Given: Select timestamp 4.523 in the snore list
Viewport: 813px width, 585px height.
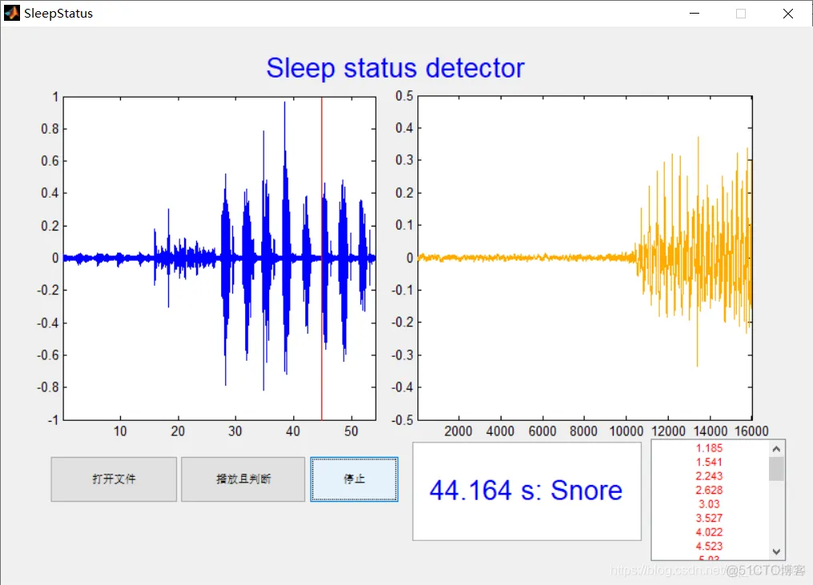Looking at the screenshot, I should click(x=709, y=546).
